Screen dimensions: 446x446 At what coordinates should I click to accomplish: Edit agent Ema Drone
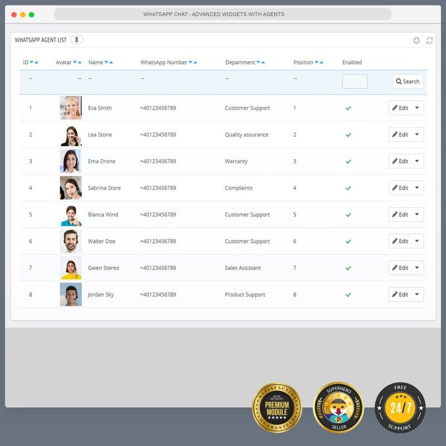click(400, 161)
